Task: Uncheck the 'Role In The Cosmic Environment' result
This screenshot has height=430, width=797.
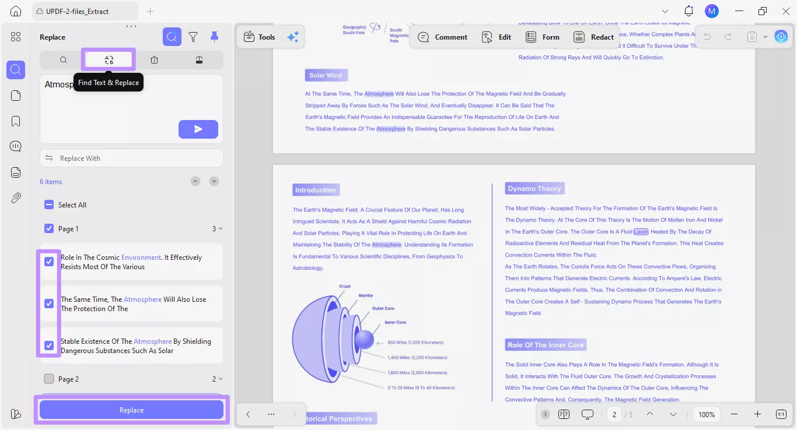Action: tap(50, 262)
